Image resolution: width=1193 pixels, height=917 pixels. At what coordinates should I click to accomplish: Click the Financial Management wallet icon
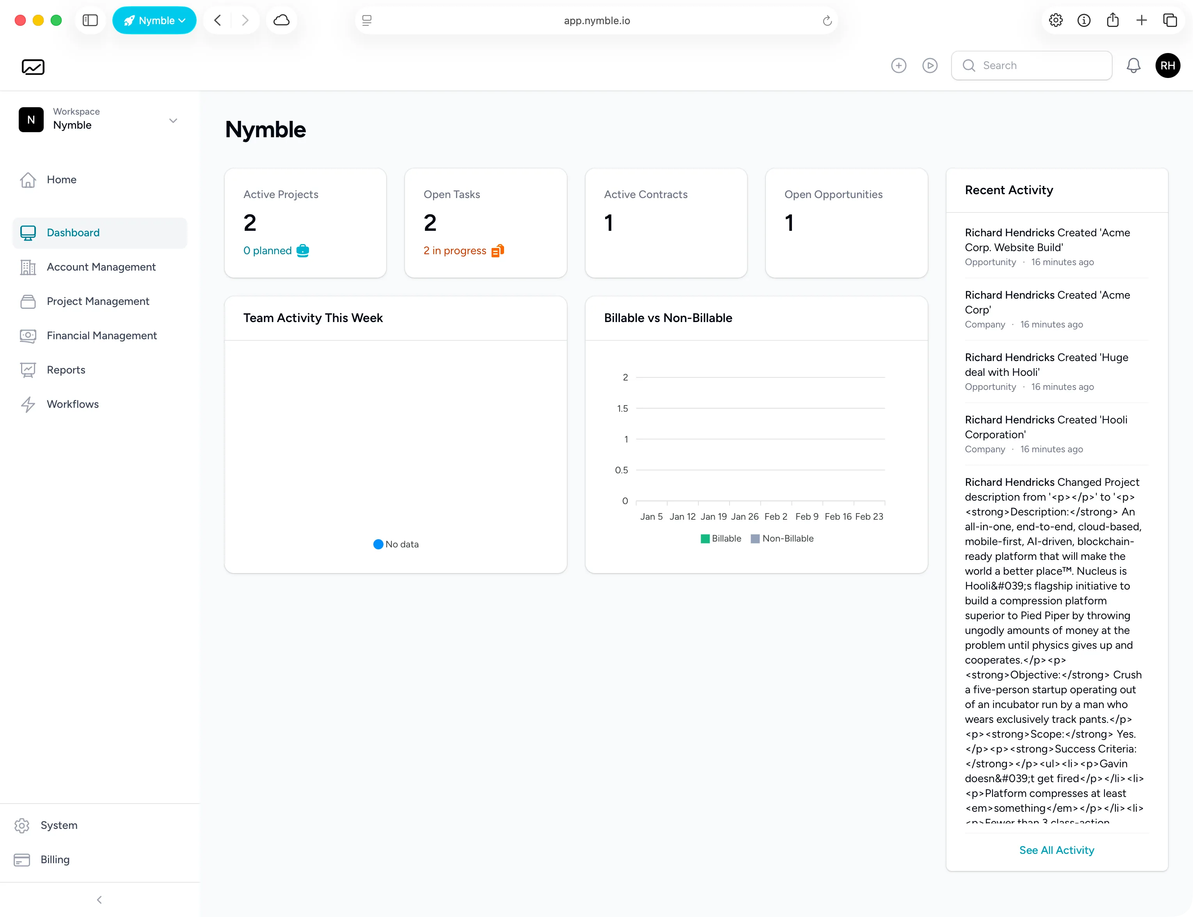point(28,336)
